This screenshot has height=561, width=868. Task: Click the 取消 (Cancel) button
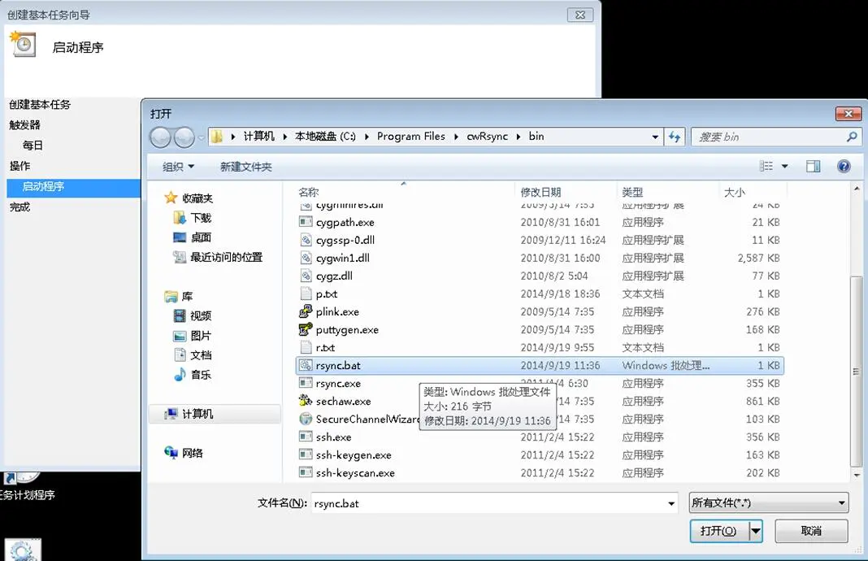(x=810, y=531)
